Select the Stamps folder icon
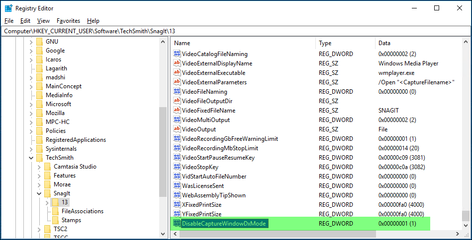Viewport: 472px width, 240px height. (55, 220)
